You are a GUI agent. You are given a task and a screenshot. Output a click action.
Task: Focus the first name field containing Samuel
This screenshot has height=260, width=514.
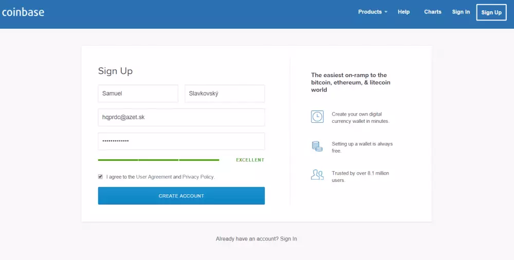138,94
